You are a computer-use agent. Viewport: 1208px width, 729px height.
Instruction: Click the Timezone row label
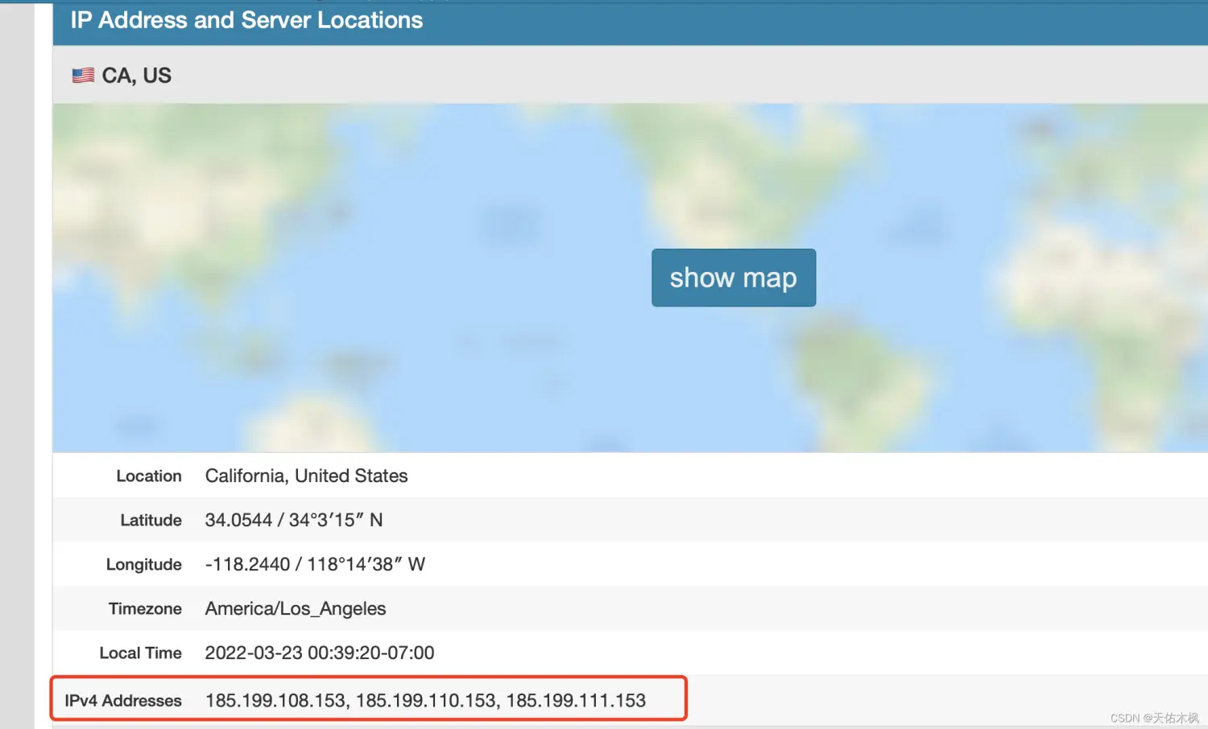(145, 609)
